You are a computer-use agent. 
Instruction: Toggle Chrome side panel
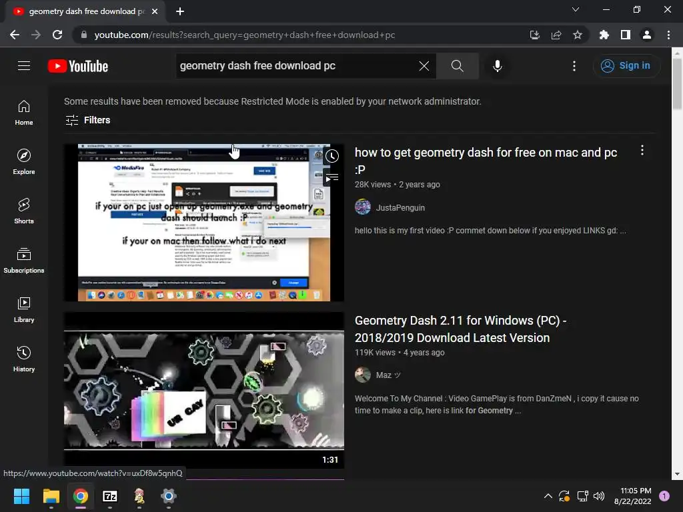626,35
